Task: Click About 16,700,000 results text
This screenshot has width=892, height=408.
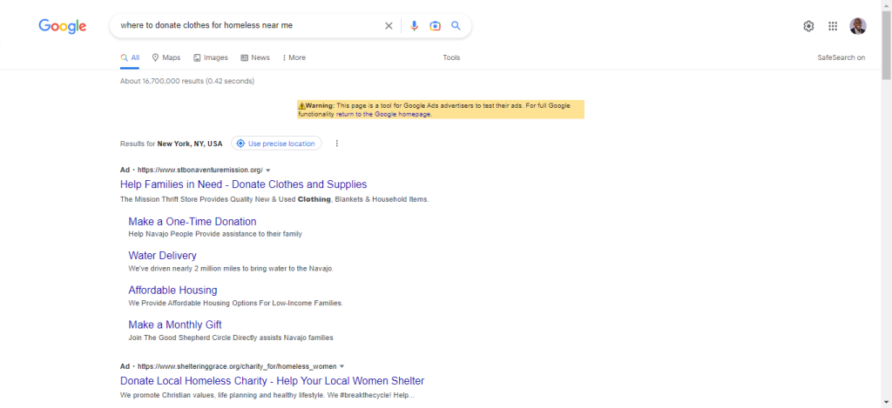Action: pyautogui.click(x=187, y=81)
